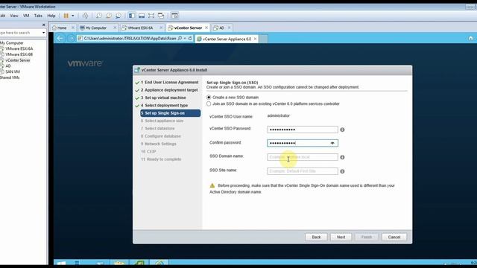Take a snapshot of this VM
This screenshot has height=268, width=477.
click(99, 16)
